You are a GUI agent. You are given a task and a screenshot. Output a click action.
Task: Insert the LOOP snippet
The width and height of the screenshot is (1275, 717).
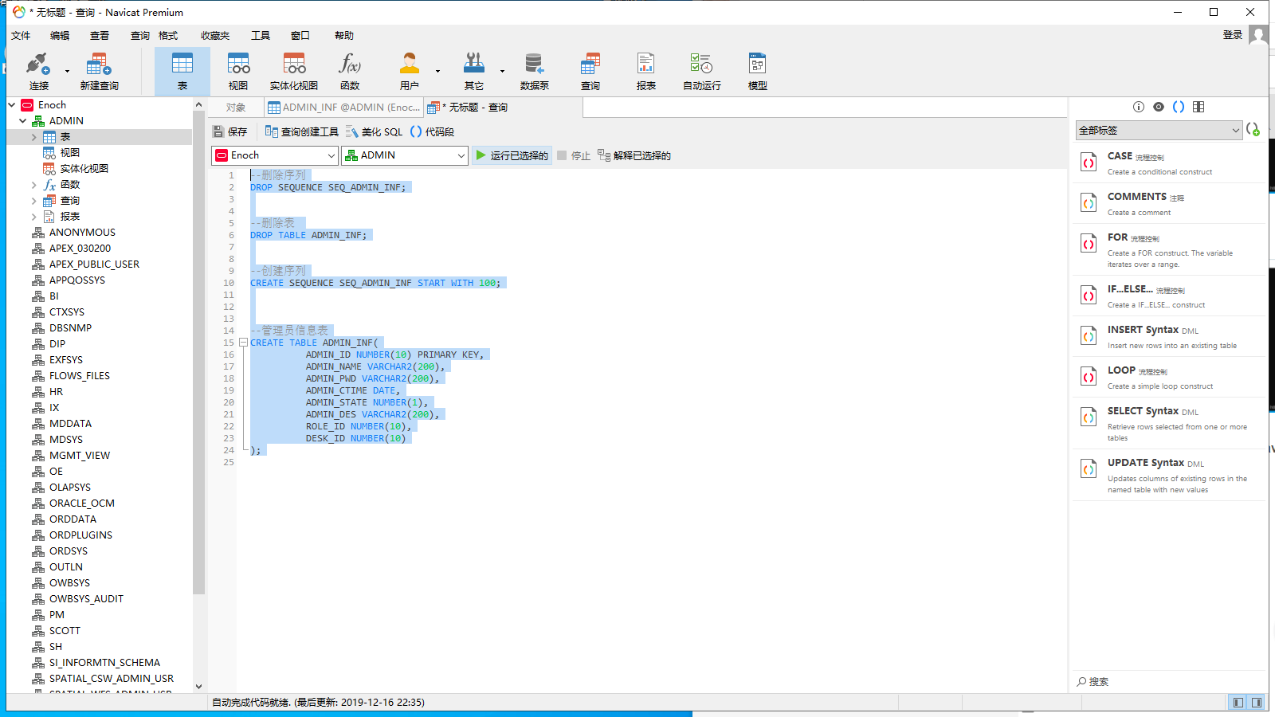[x=1169, y=377]
